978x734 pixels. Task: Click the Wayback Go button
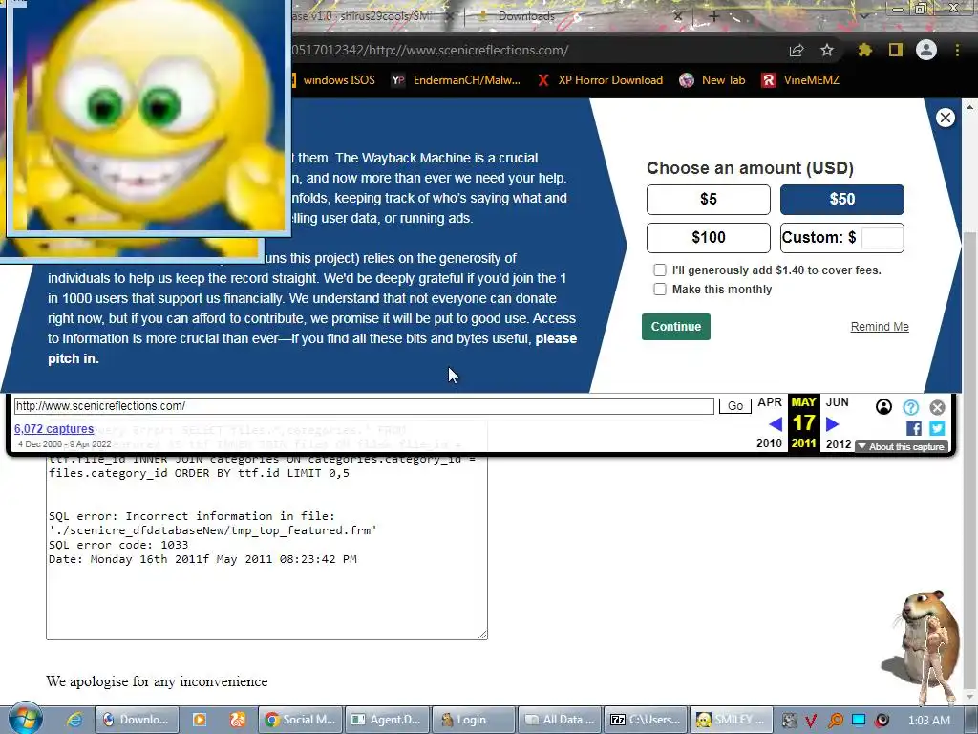pos(735,405)
